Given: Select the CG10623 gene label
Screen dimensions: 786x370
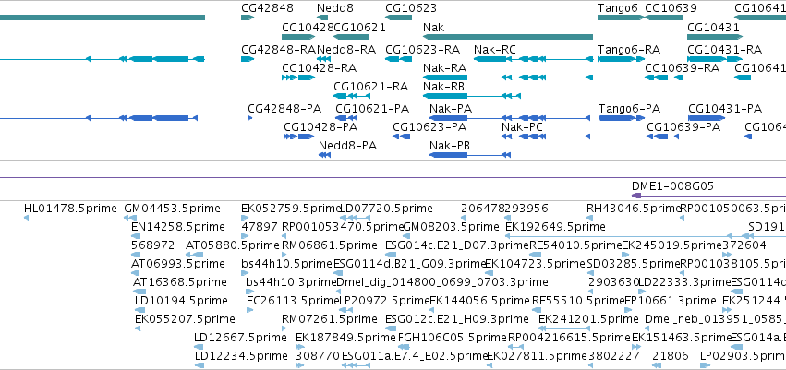Looking at the screenshot, I should [x=410, y=8].
